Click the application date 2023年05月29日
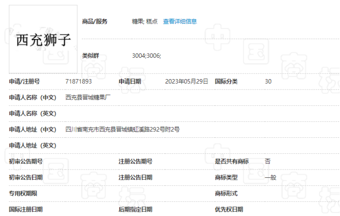The image size is (340, 216). [186, 81]
